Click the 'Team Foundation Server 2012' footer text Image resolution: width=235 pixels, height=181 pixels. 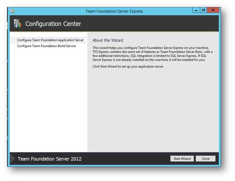click(x=50, y=159)
